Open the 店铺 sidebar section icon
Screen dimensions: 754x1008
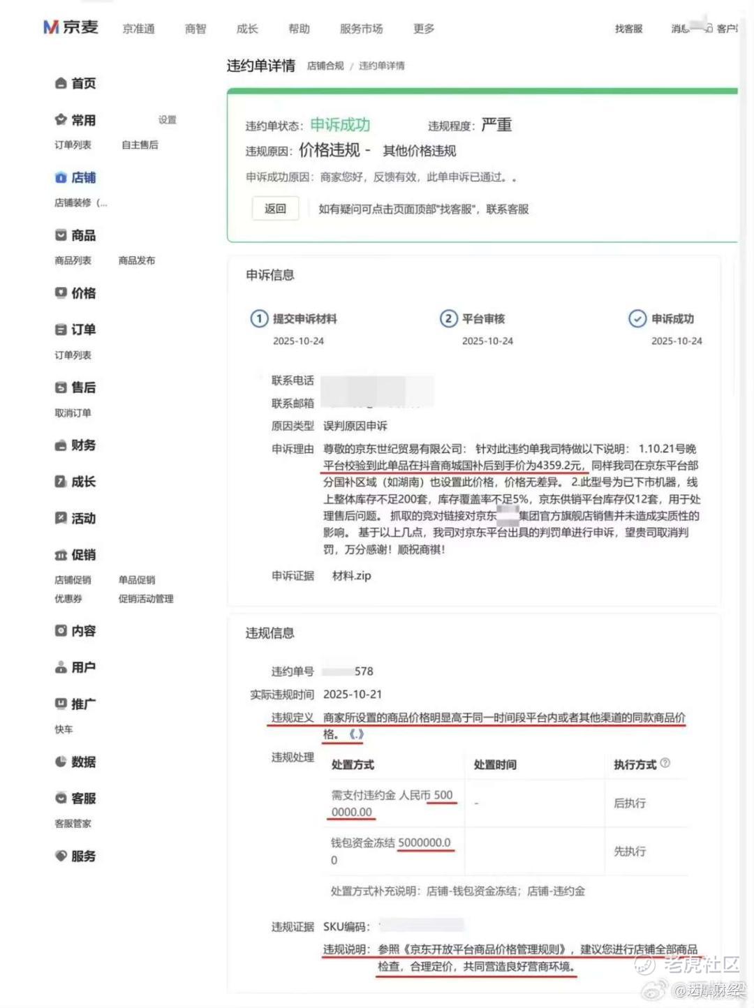tap(61, 177)
